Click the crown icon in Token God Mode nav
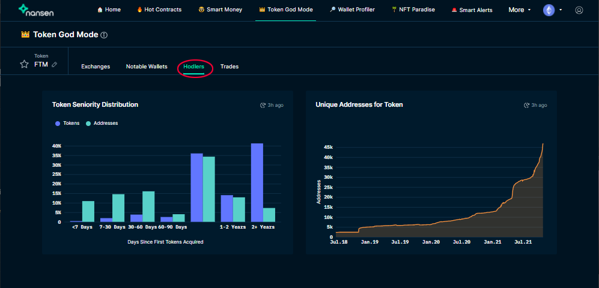 (x=262, y=10)
